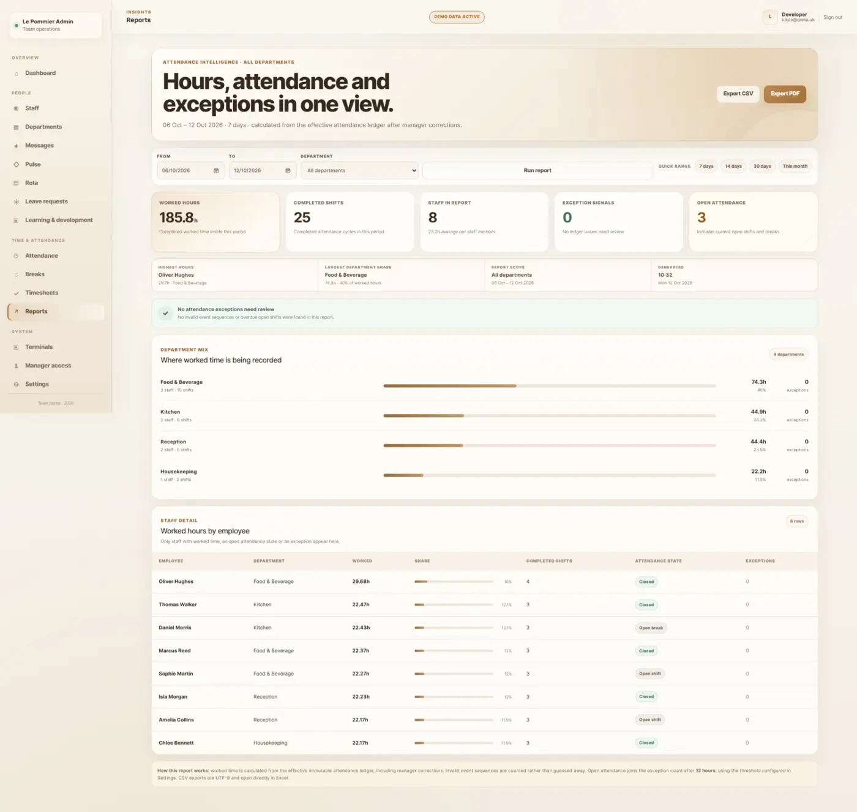Screen dimensions: 857x812
Task: Choose the 14 days quick range
Action: 733,167
